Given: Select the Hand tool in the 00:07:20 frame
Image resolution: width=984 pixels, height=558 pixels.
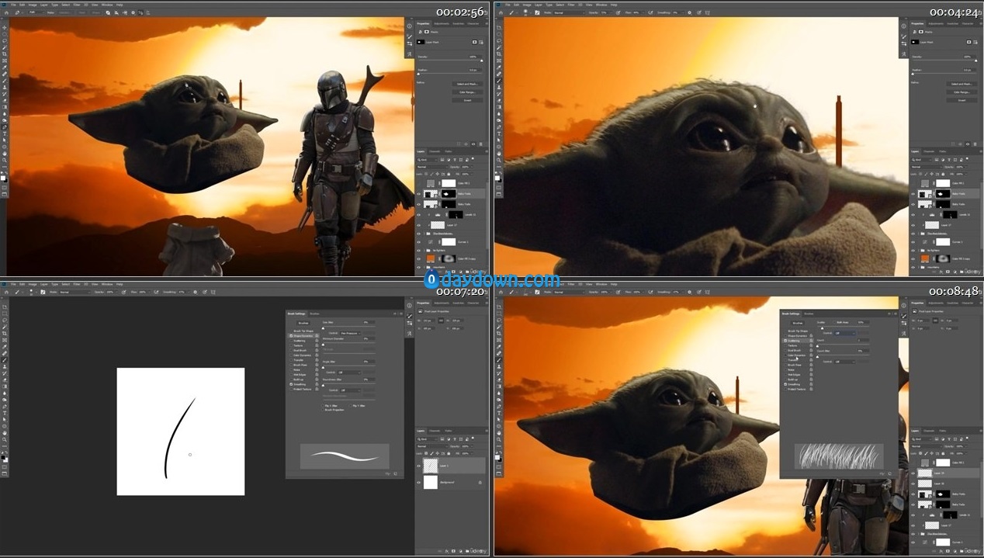Looking at the screenshot, I should pyautogui.click(x=5, y=433).
